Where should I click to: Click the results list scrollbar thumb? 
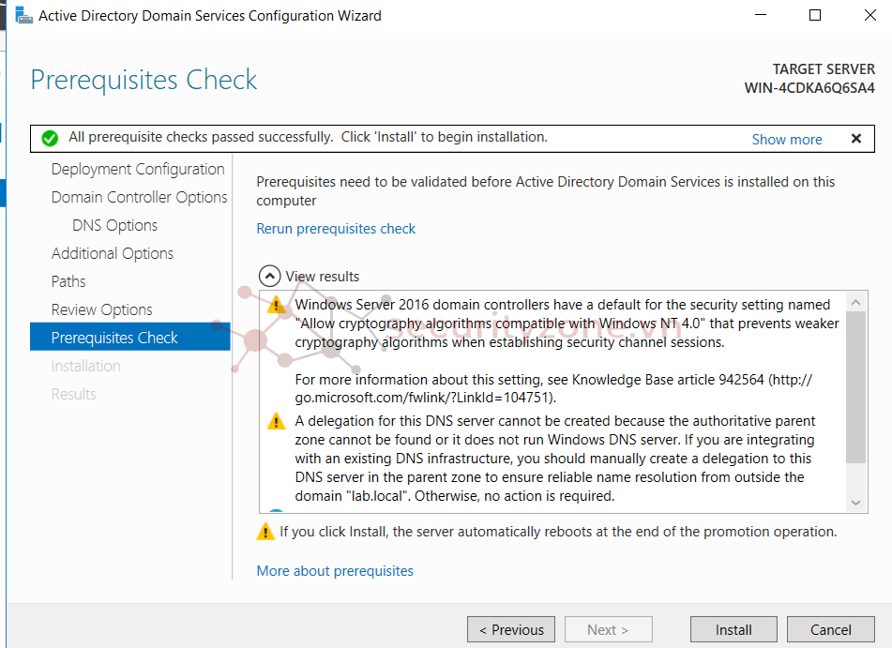(x=855, y=387)
